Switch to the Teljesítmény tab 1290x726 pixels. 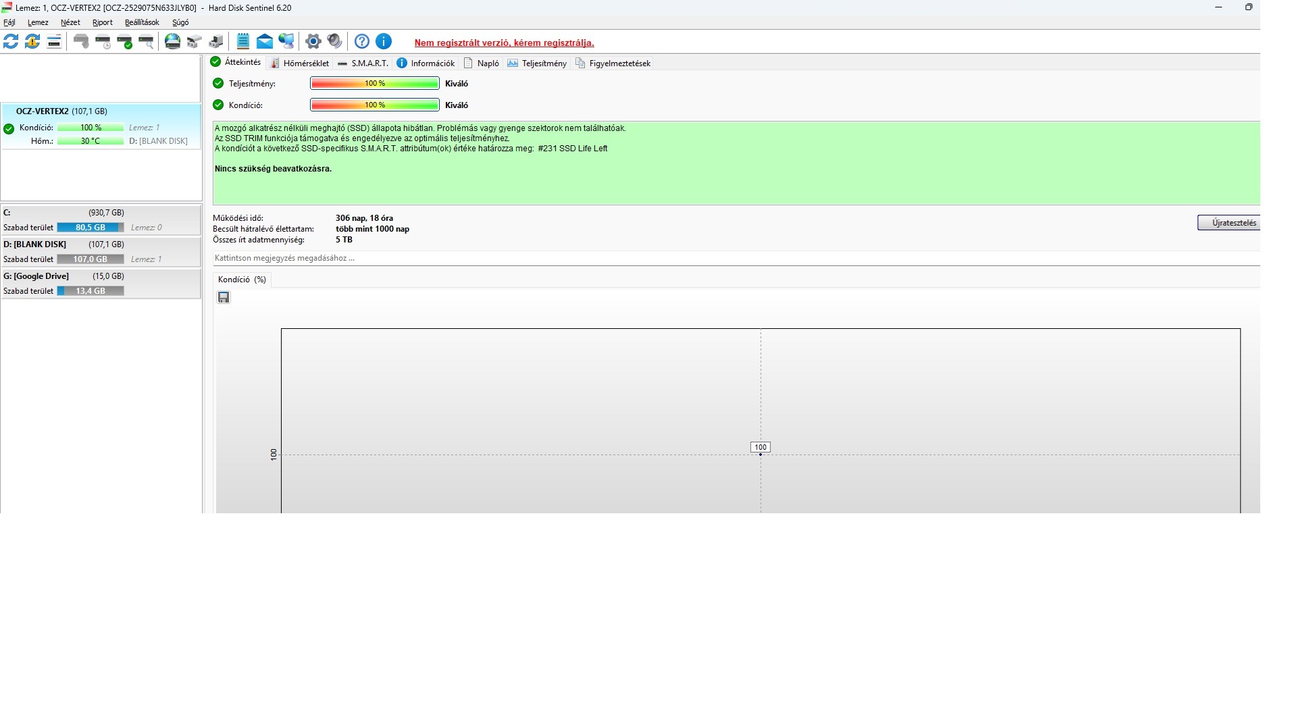click(537, 63)
